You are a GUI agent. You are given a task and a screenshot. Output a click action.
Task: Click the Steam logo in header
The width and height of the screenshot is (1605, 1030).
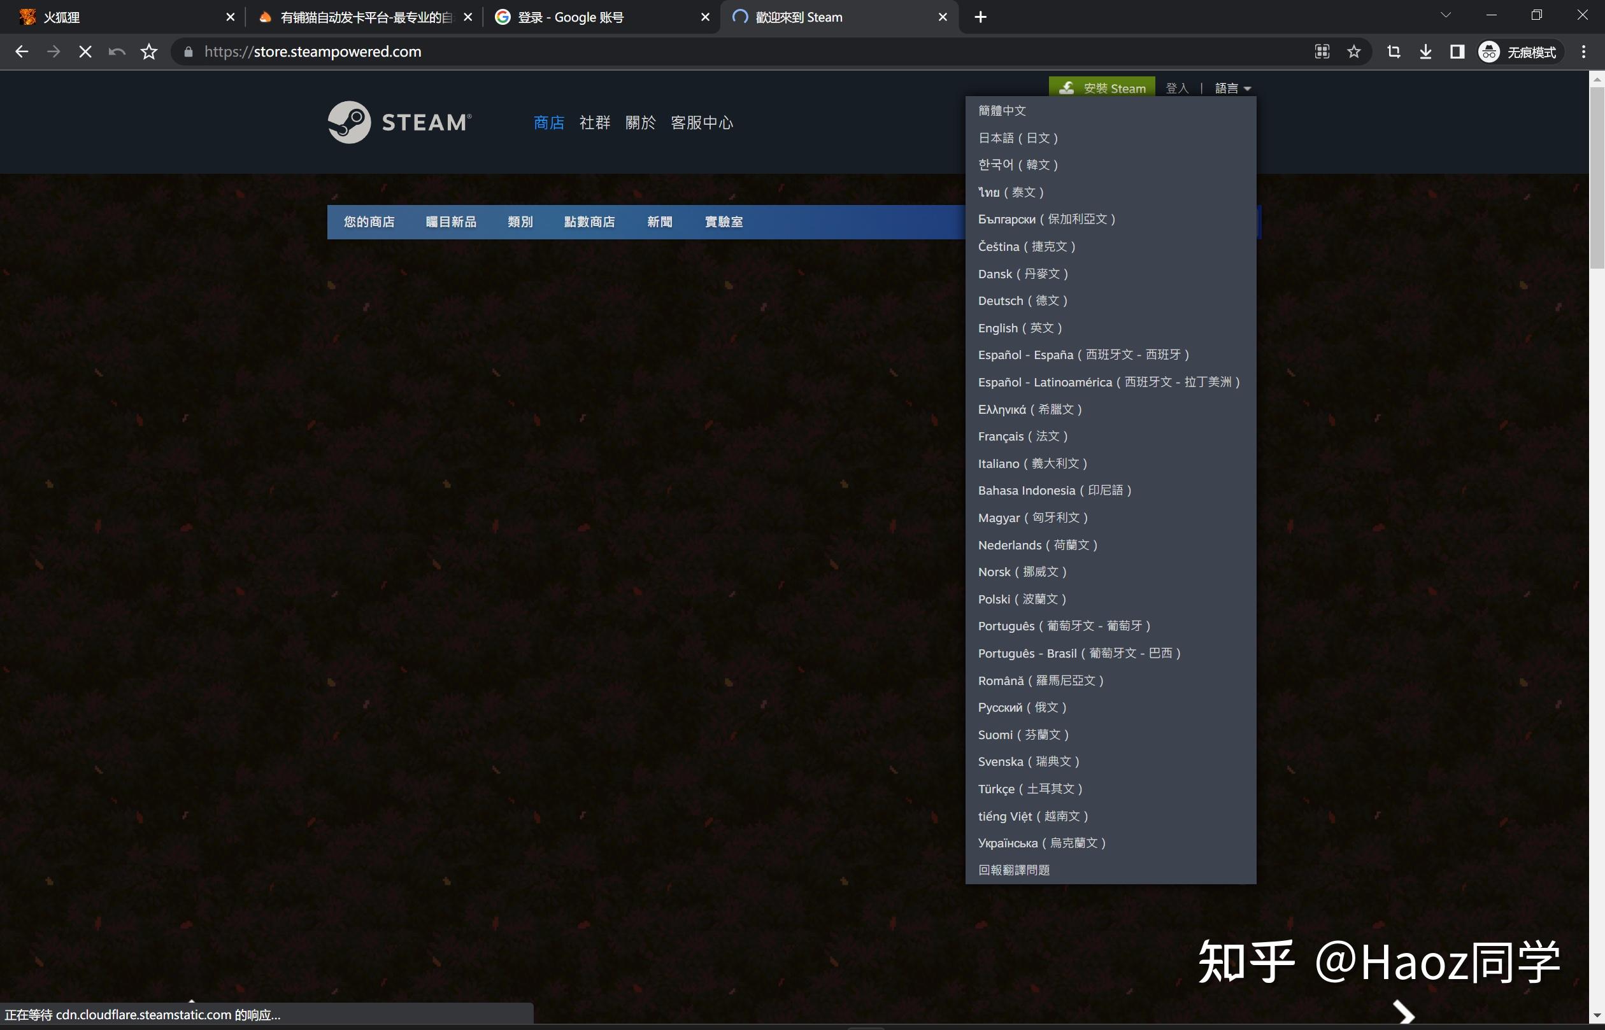click(399, 122)
